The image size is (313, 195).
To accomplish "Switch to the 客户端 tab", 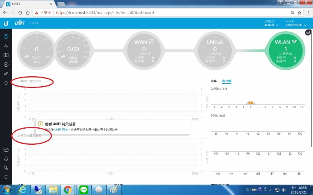I will pyautogui.click(x=226, y=81).
